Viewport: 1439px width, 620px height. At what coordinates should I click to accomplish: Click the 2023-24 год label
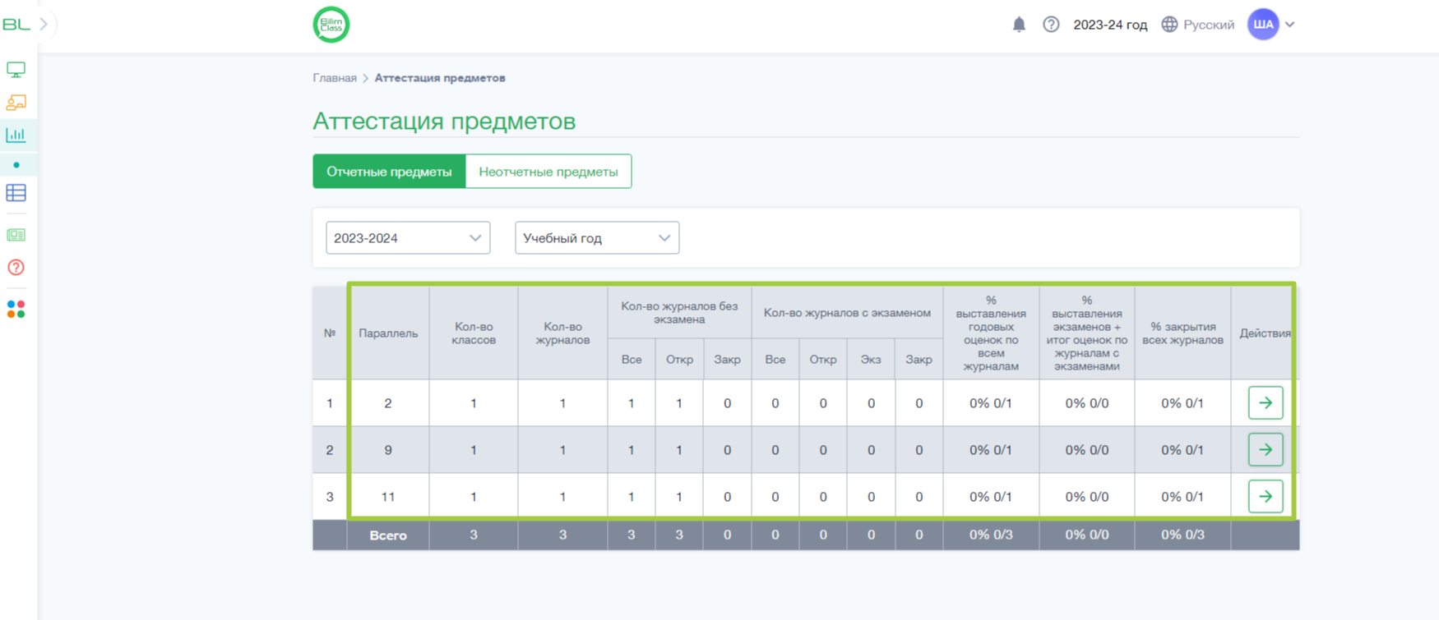1110,25
